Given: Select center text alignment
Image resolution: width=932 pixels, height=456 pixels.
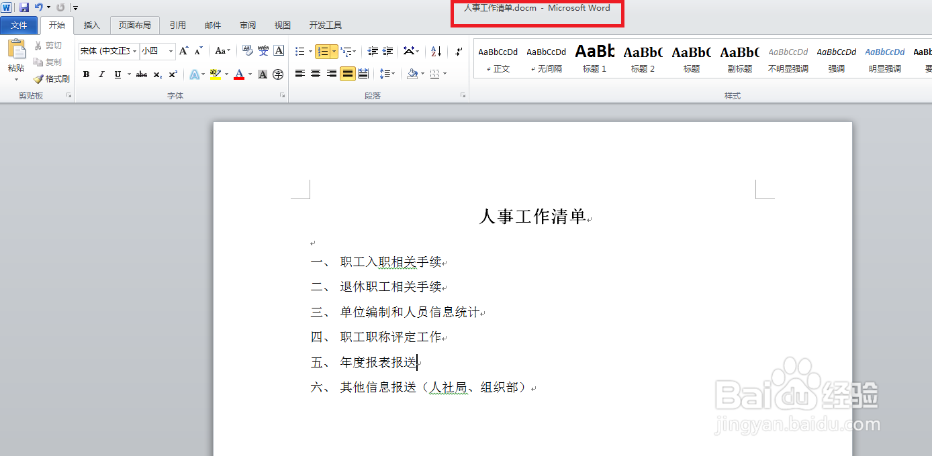Looking at the screenshot, I should [316, 74].
